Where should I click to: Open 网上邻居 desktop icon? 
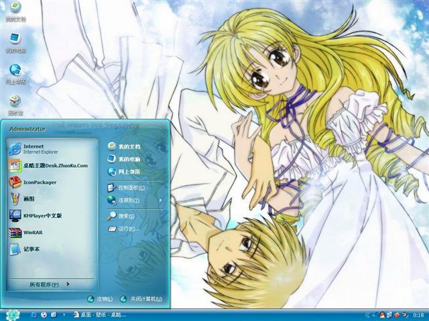15,74
